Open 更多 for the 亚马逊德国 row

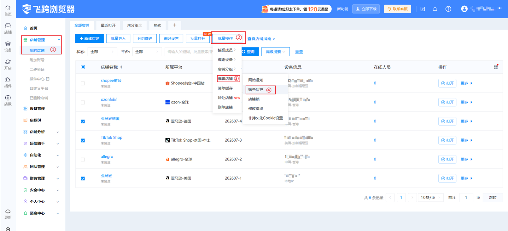(466, 121)
